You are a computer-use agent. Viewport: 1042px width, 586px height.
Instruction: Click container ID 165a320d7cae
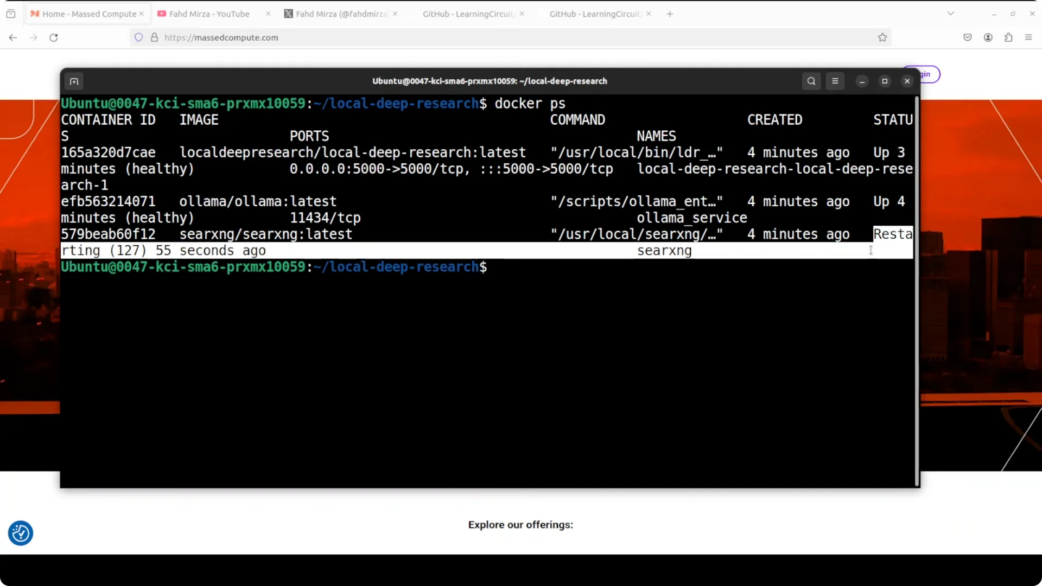pyautogui.click(x=108, y=152)
